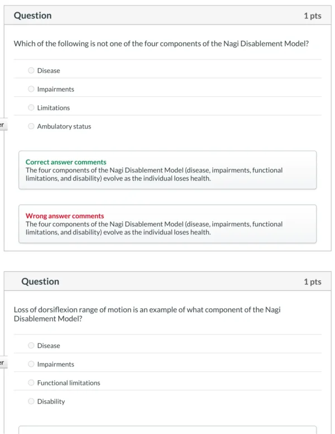Click "1 pts" on the first question
335x434 pixels.
tap(312, 16)
